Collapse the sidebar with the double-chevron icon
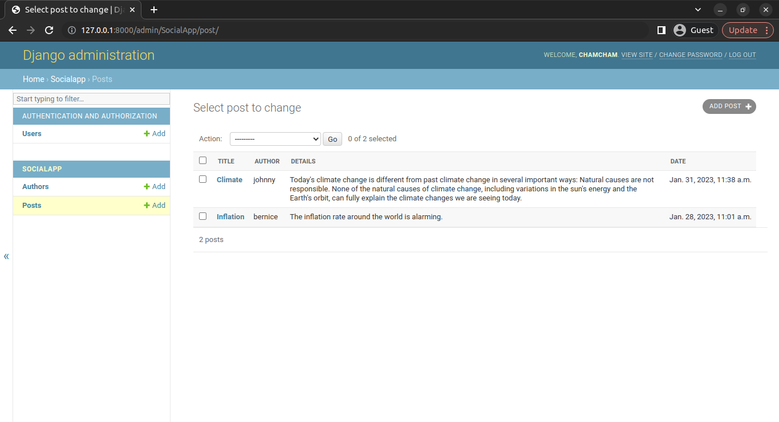This screenshot has height=422, width=779. pos(6,256)
